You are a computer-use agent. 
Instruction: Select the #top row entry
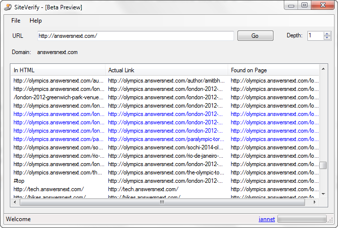pos(19,181)
